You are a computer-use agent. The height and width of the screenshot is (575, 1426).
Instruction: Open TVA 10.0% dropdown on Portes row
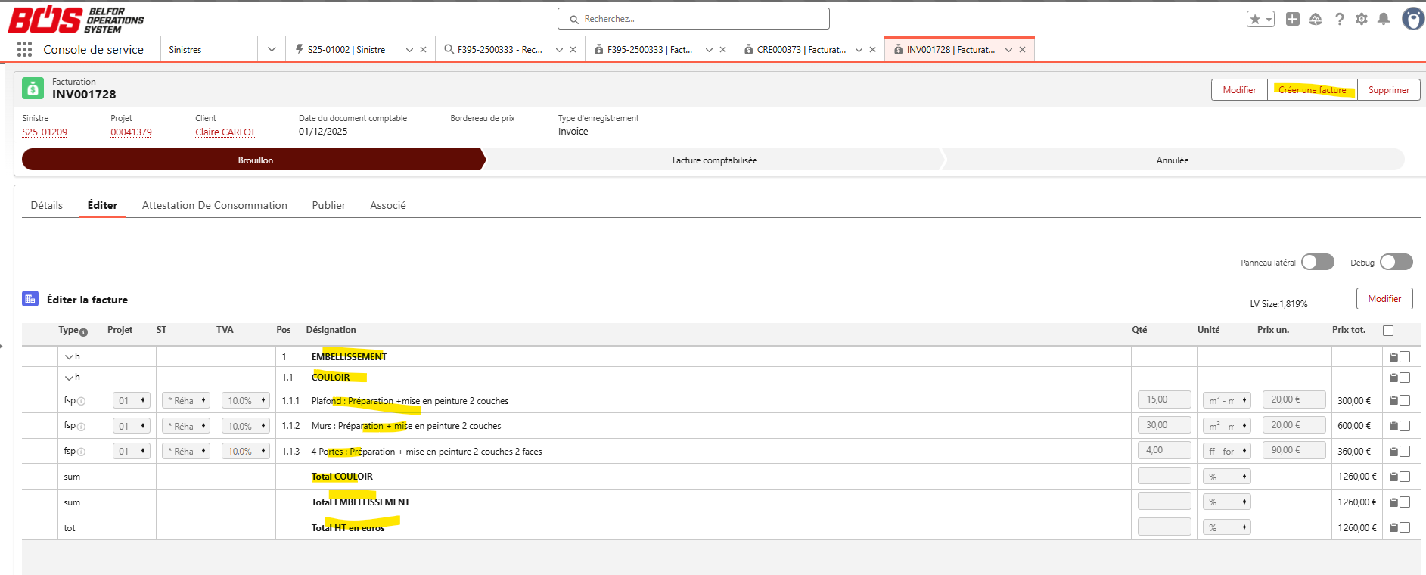[x=246, y=451]
